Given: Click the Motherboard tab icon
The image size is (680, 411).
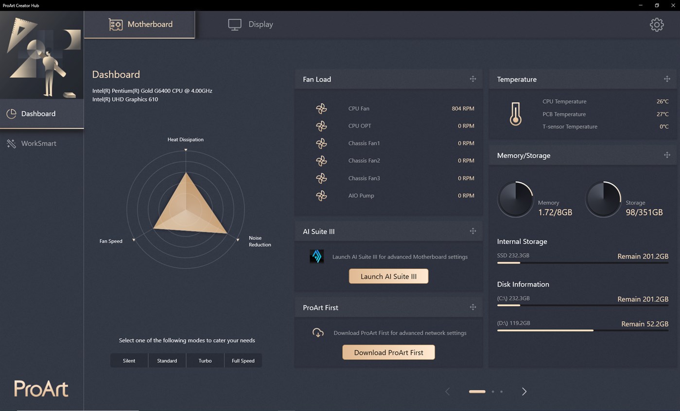Looking at the screenshot, I should (x=115, y=24).
